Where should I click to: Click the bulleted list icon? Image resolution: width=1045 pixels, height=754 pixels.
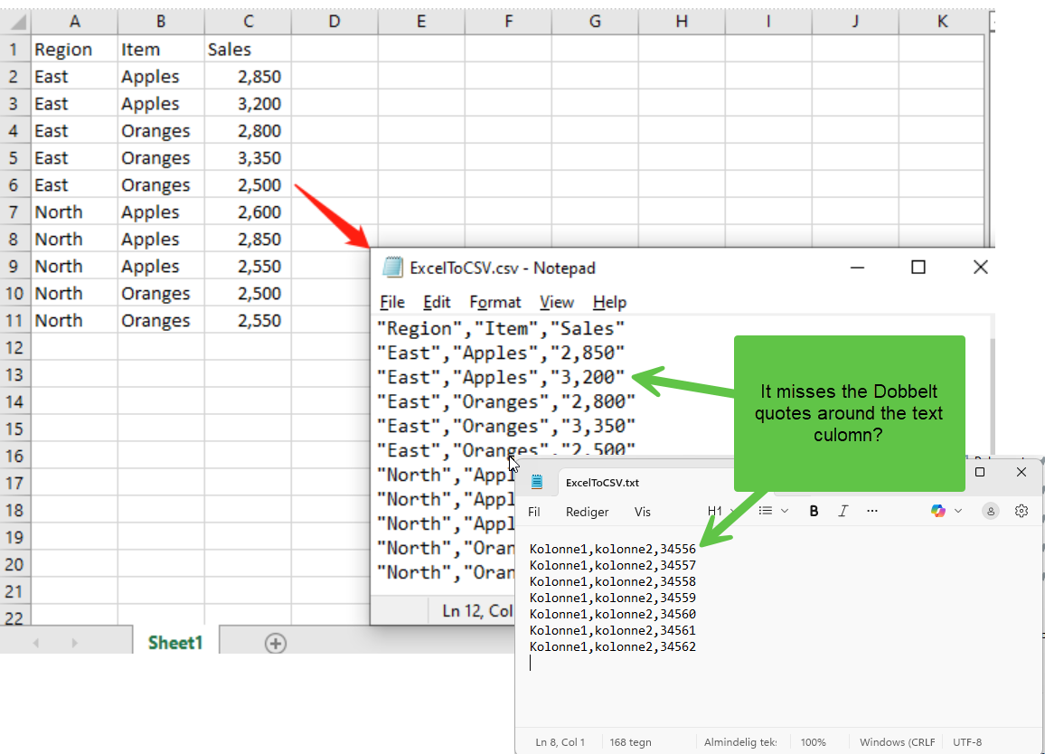(x=766, y=512)
